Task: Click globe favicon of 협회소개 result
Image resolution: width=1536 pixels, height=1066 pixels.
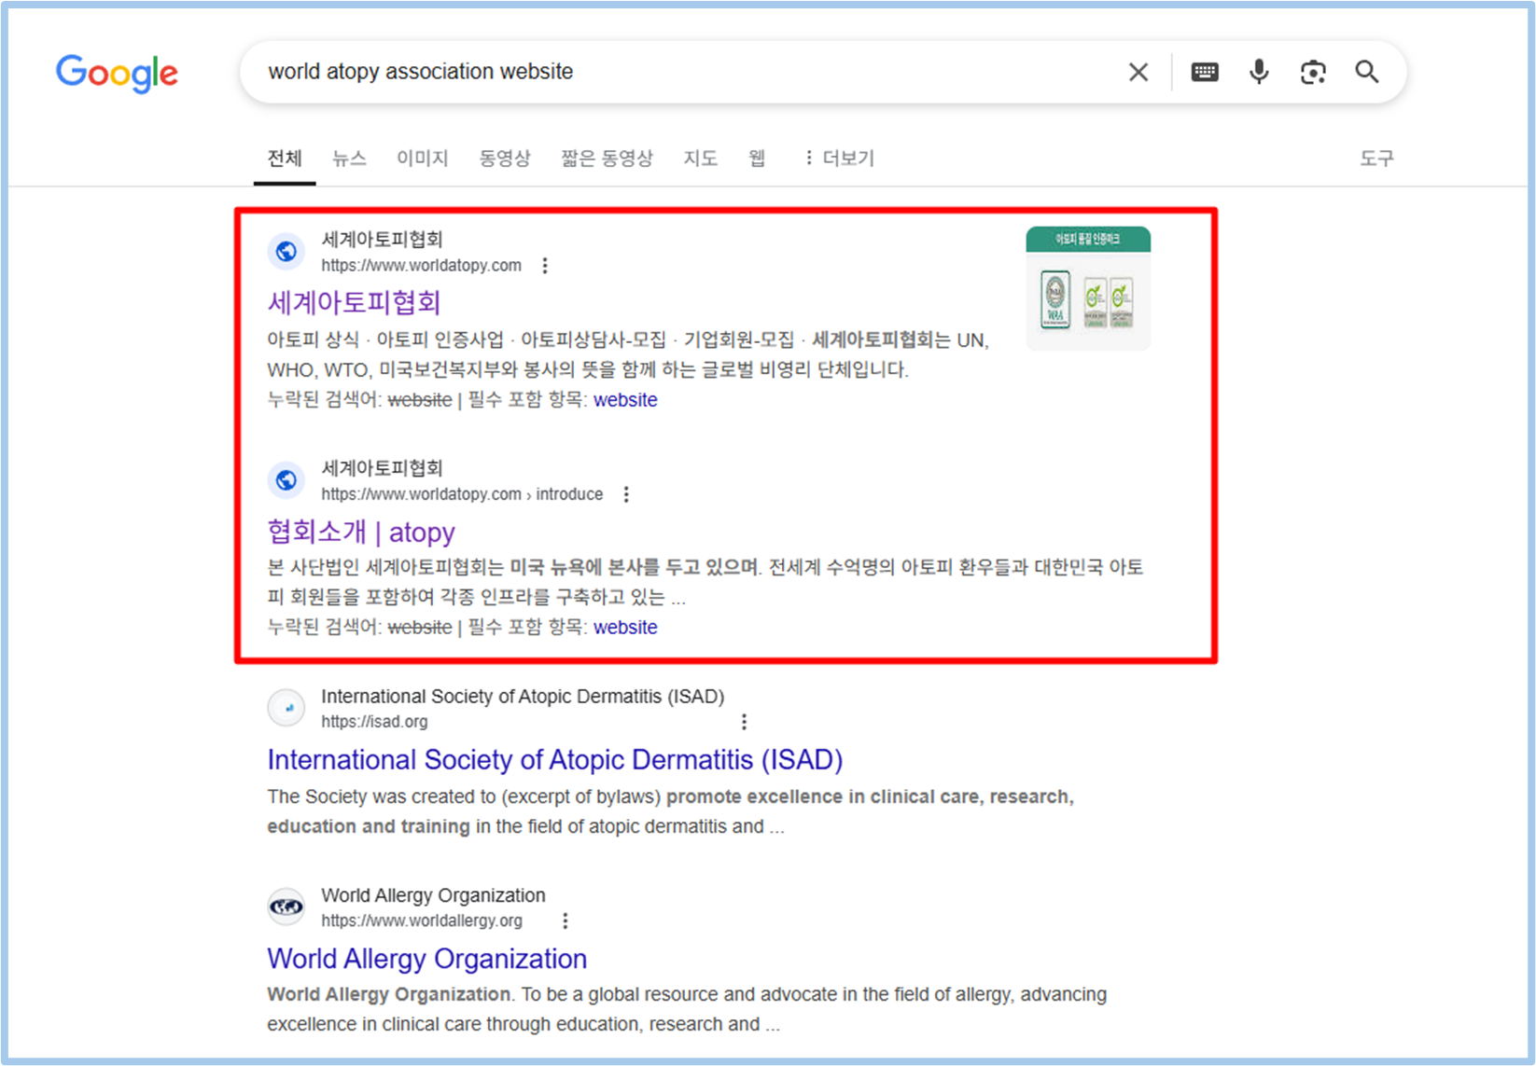Action: point(286,479)
